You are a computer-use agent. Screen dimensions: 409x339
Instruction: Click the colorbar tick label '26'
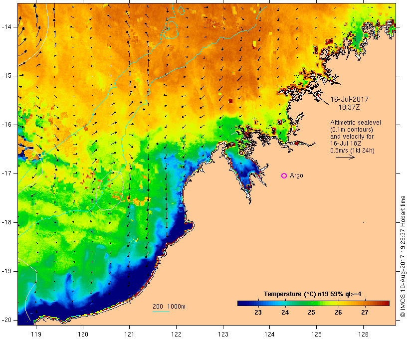pos(338,313)
